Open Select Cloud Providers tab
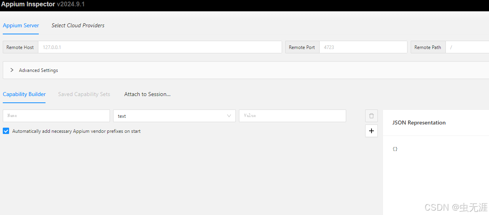 (x=78, y=25)
